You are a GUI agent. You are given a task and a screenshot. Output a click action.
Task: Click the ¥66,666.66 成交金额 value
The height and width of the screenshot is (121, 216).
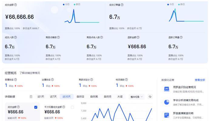[x=19, y=17]
